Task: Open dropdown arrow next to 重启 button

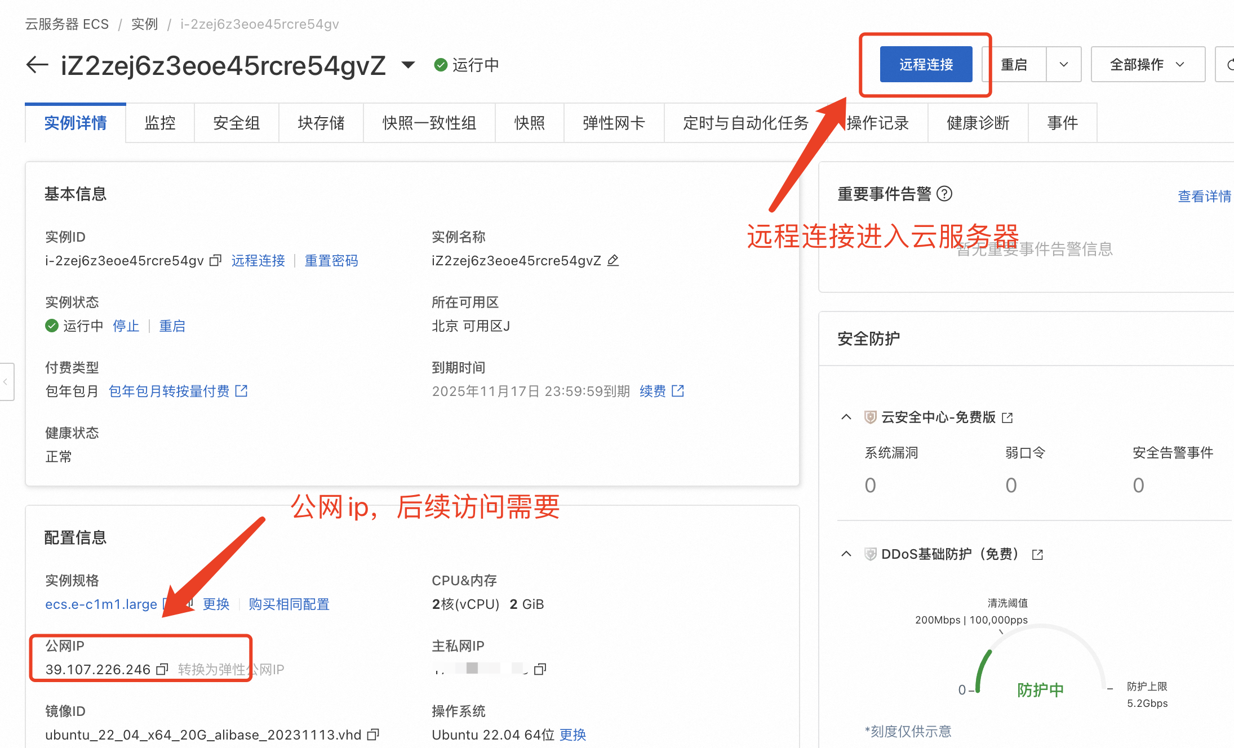Action: (1063, 65)
